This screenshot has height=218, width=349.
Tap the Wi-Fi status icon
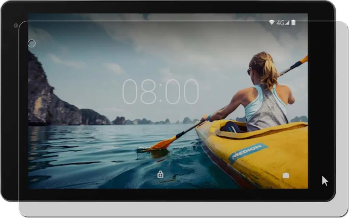(x=272, y=22)
